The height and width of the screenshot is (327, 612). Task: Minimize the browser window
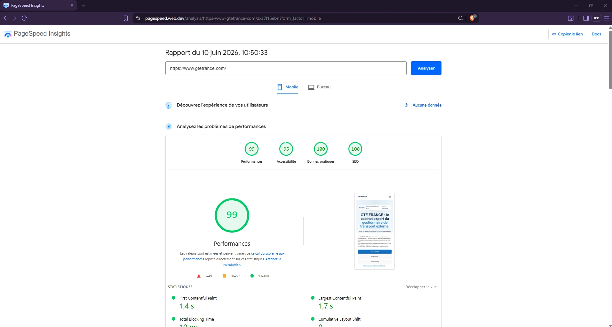[x=576, y=5]
